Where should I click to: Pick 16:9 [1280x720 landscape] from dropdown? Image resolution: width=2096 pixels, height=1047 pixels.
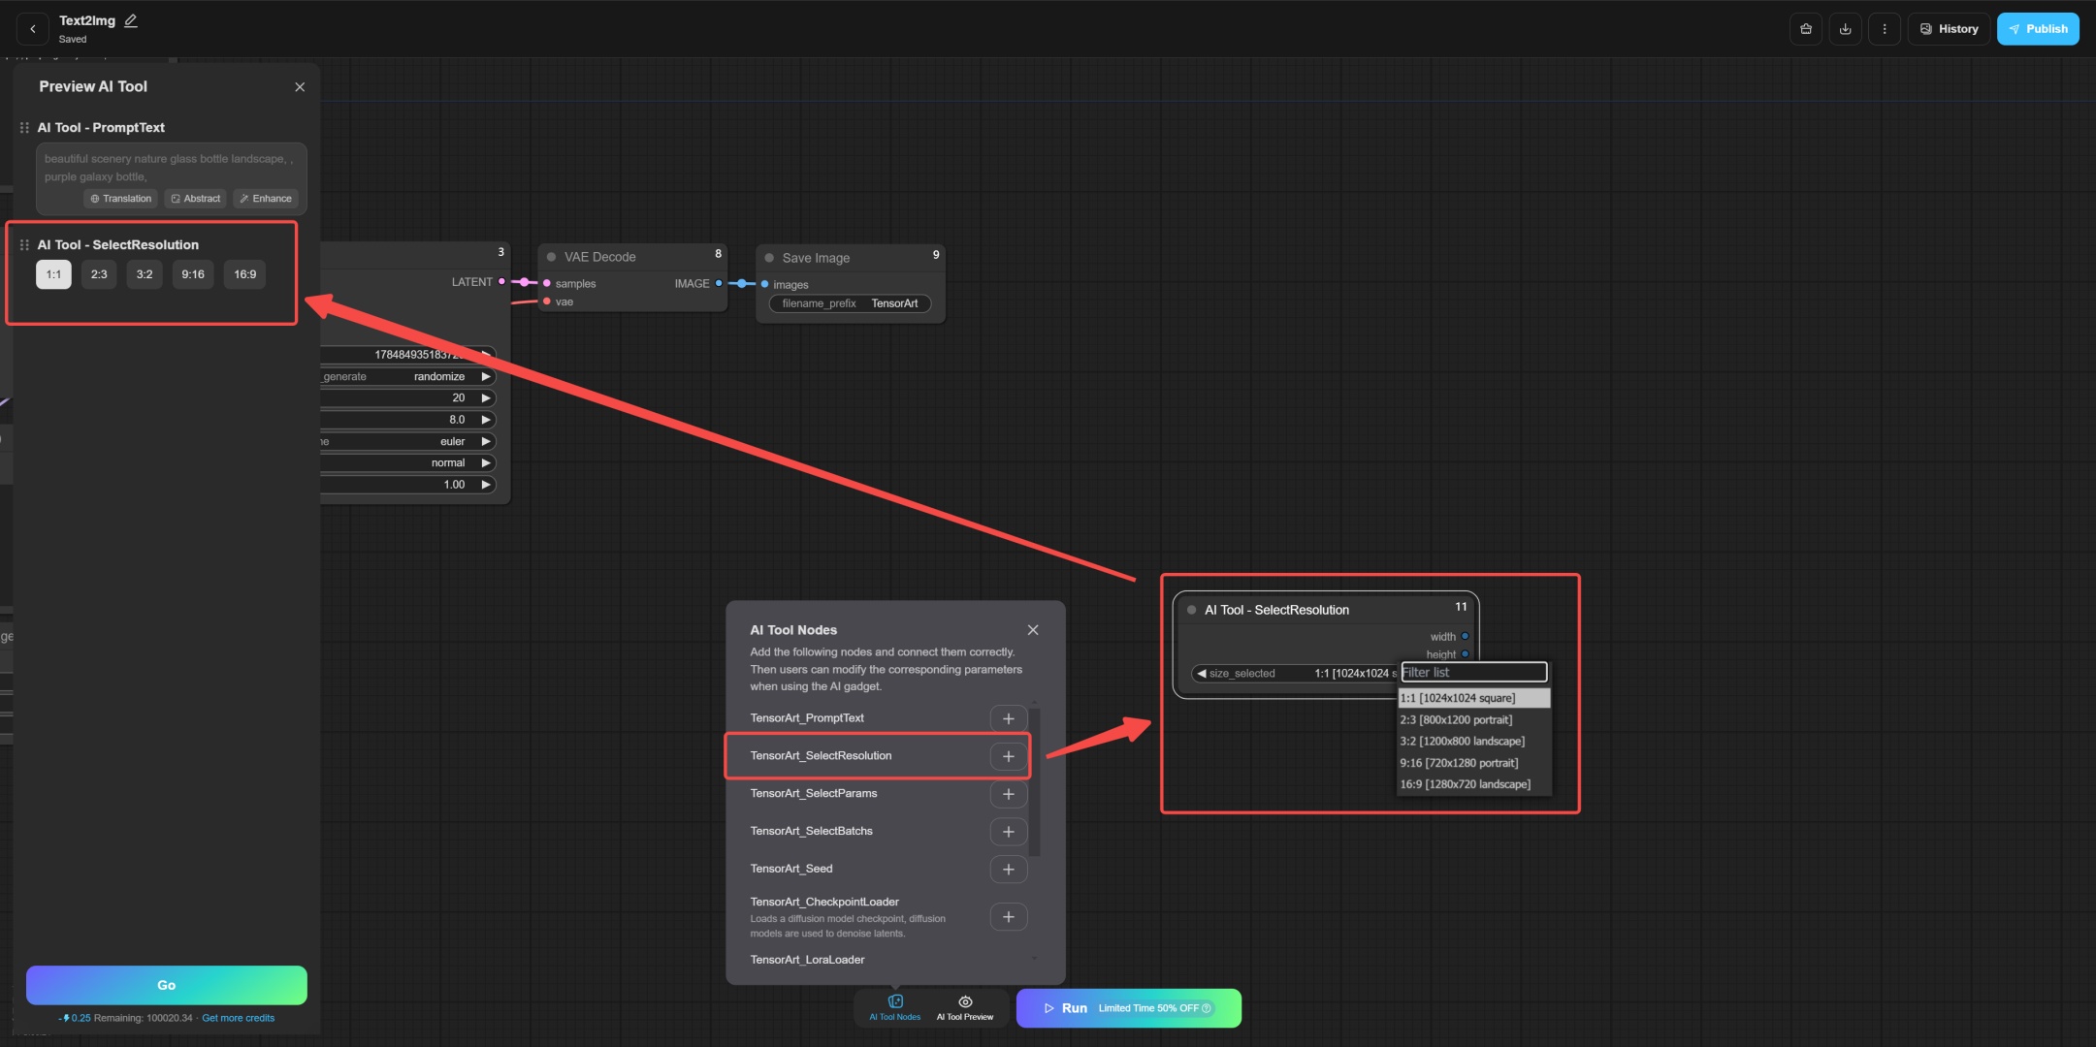tap(1465, 784)
